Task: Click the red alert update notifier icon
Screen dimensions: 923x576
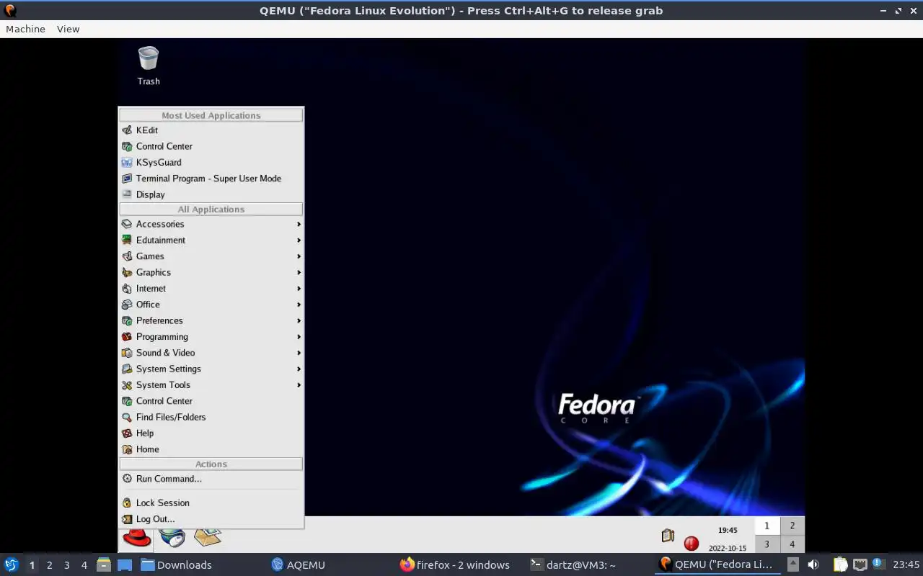Action: click(692, 544)
